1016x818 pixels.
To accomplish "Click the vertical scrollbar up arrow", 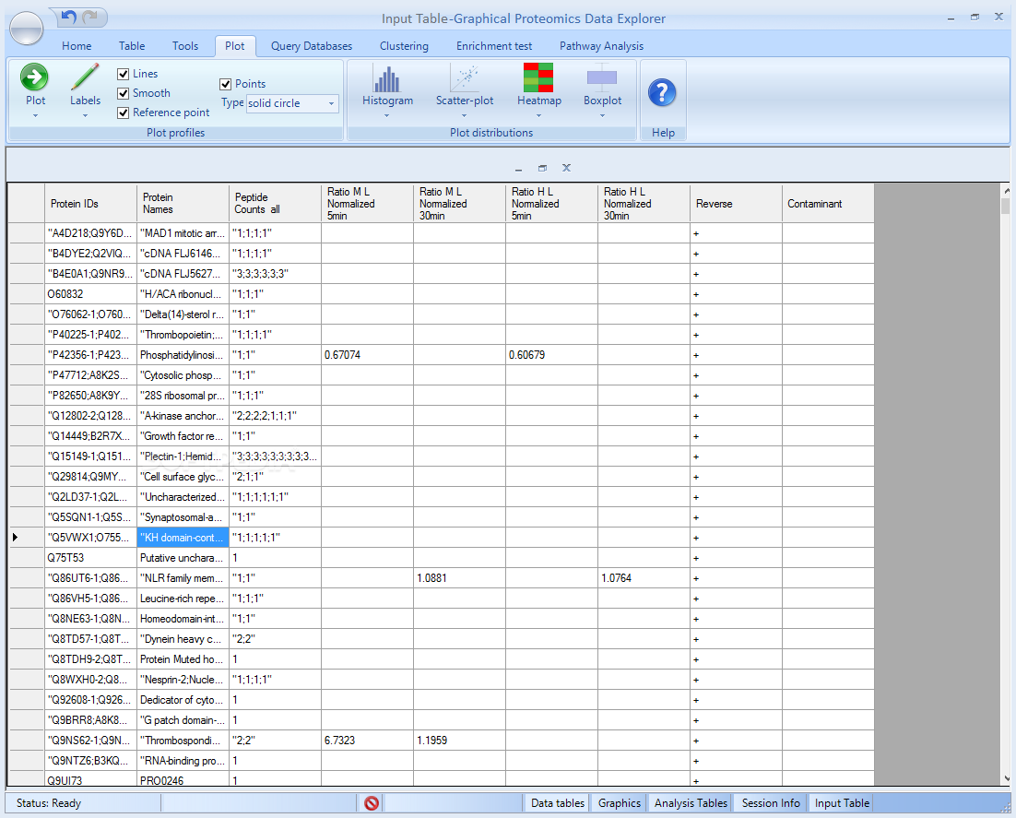I will click(1006, 191).
